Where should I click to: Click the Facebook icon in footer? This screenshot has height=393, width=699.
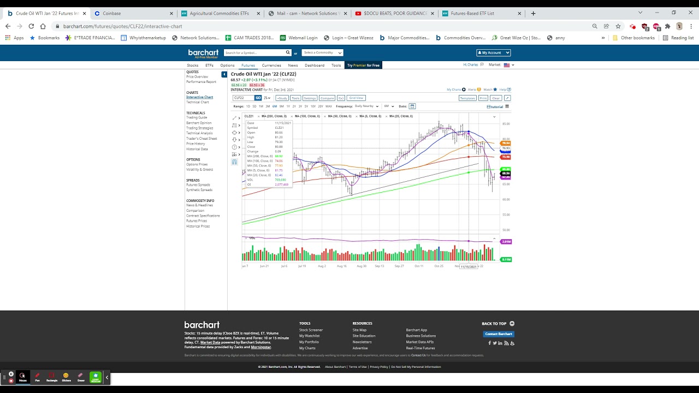489,343
